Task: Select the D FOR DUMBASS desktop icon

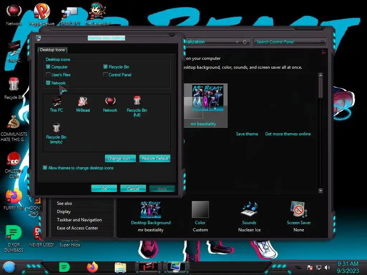Action: [14, 238]
